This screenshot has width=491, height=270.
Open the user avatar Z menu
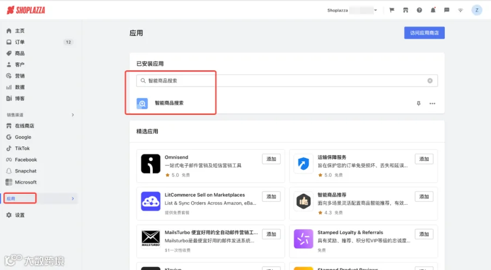click(x=477, y=10)
